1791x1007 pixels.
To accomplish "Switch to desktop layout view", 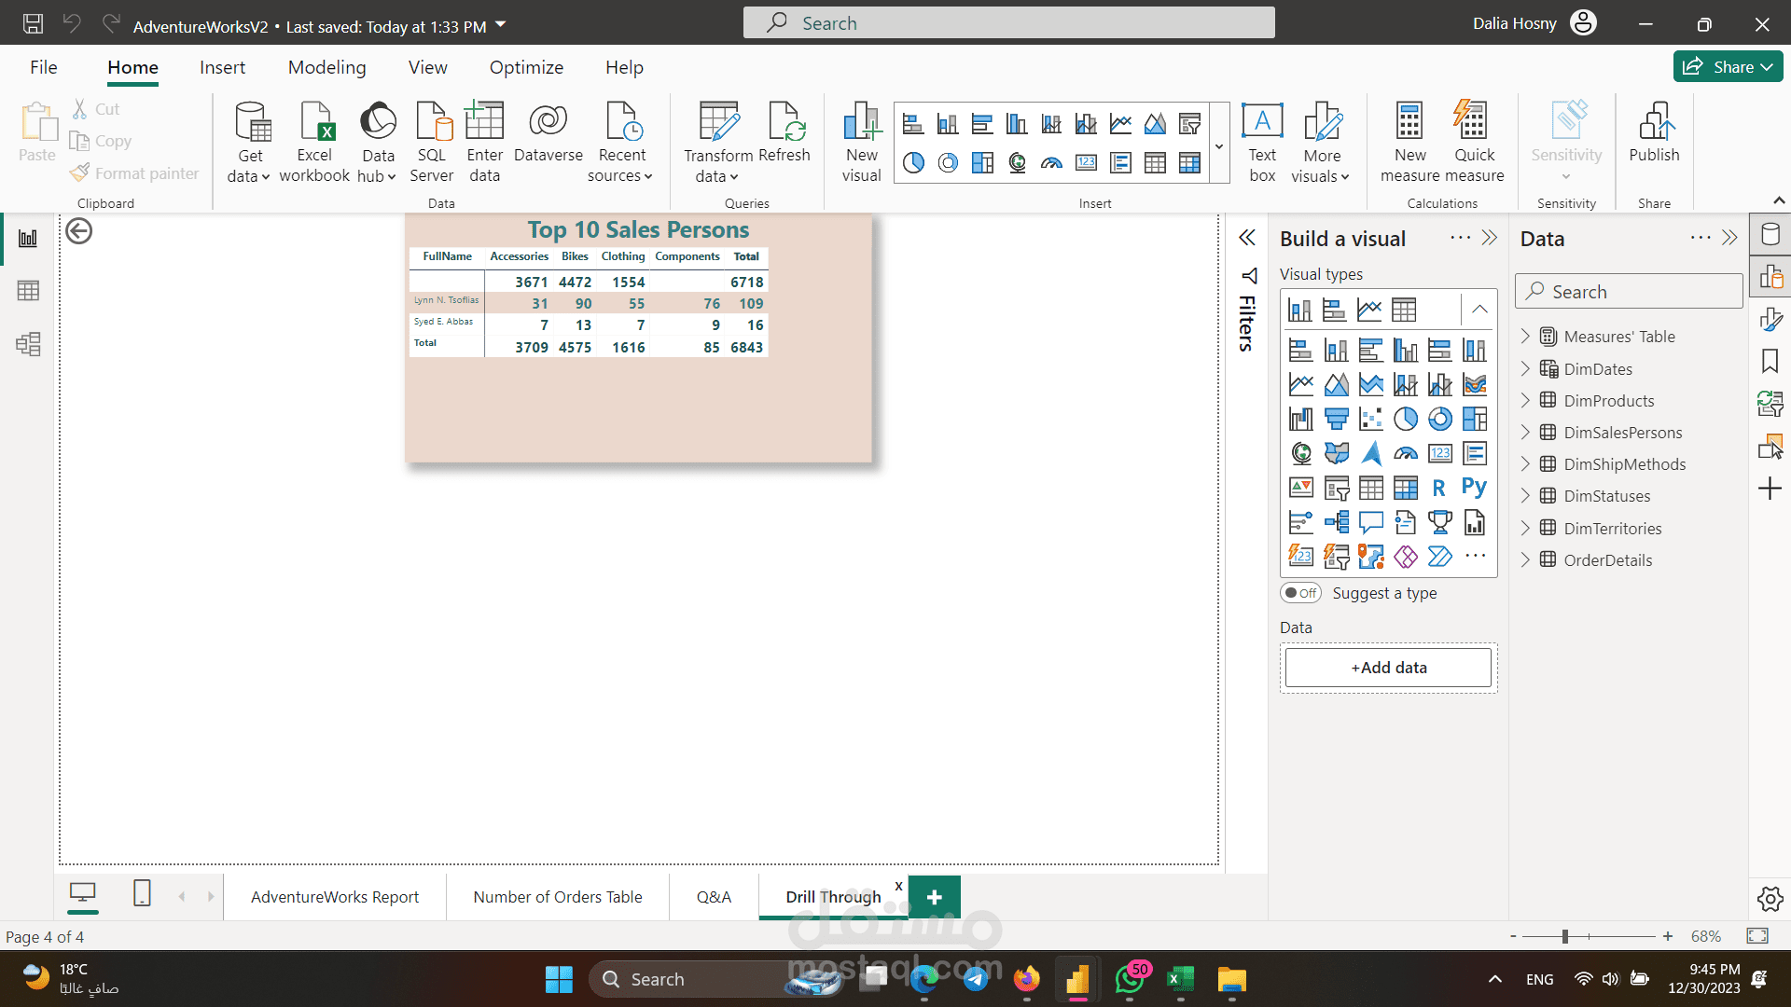I will pyautogui.click(x=83, y=893).
